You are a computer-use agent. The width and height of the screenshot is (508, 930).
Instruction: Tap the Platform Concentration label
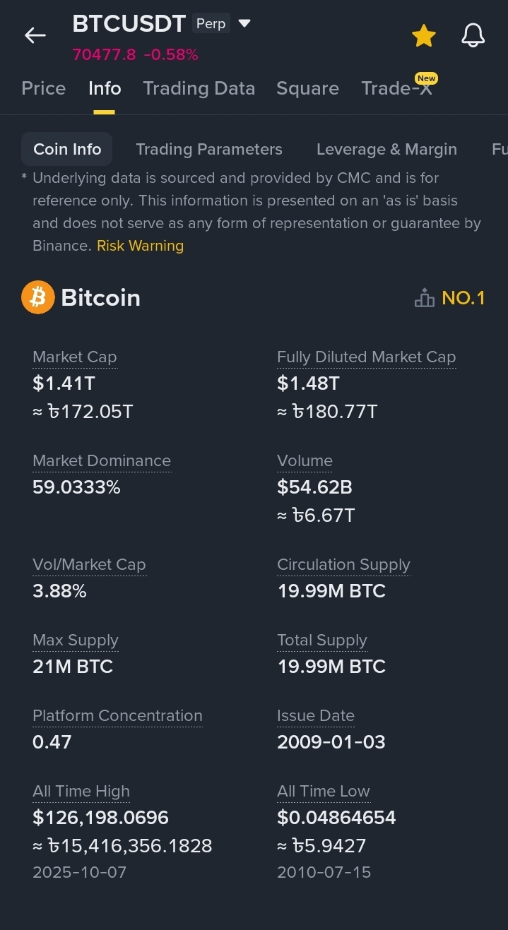click(117, 715)
